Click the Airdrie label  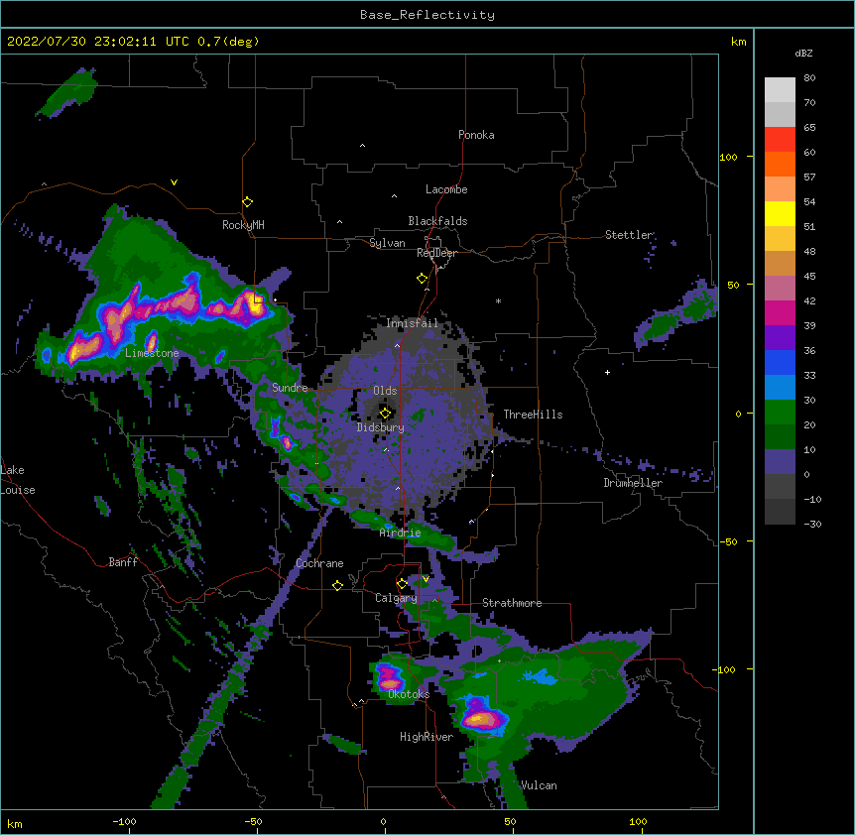click(x=401, y=533)
